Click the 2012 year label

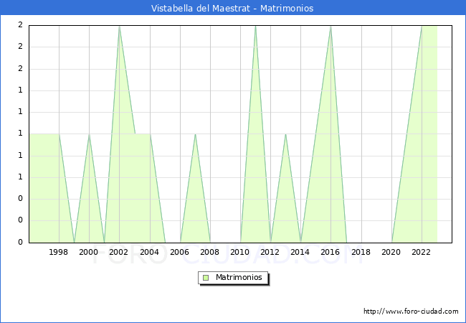pos(270,252)
